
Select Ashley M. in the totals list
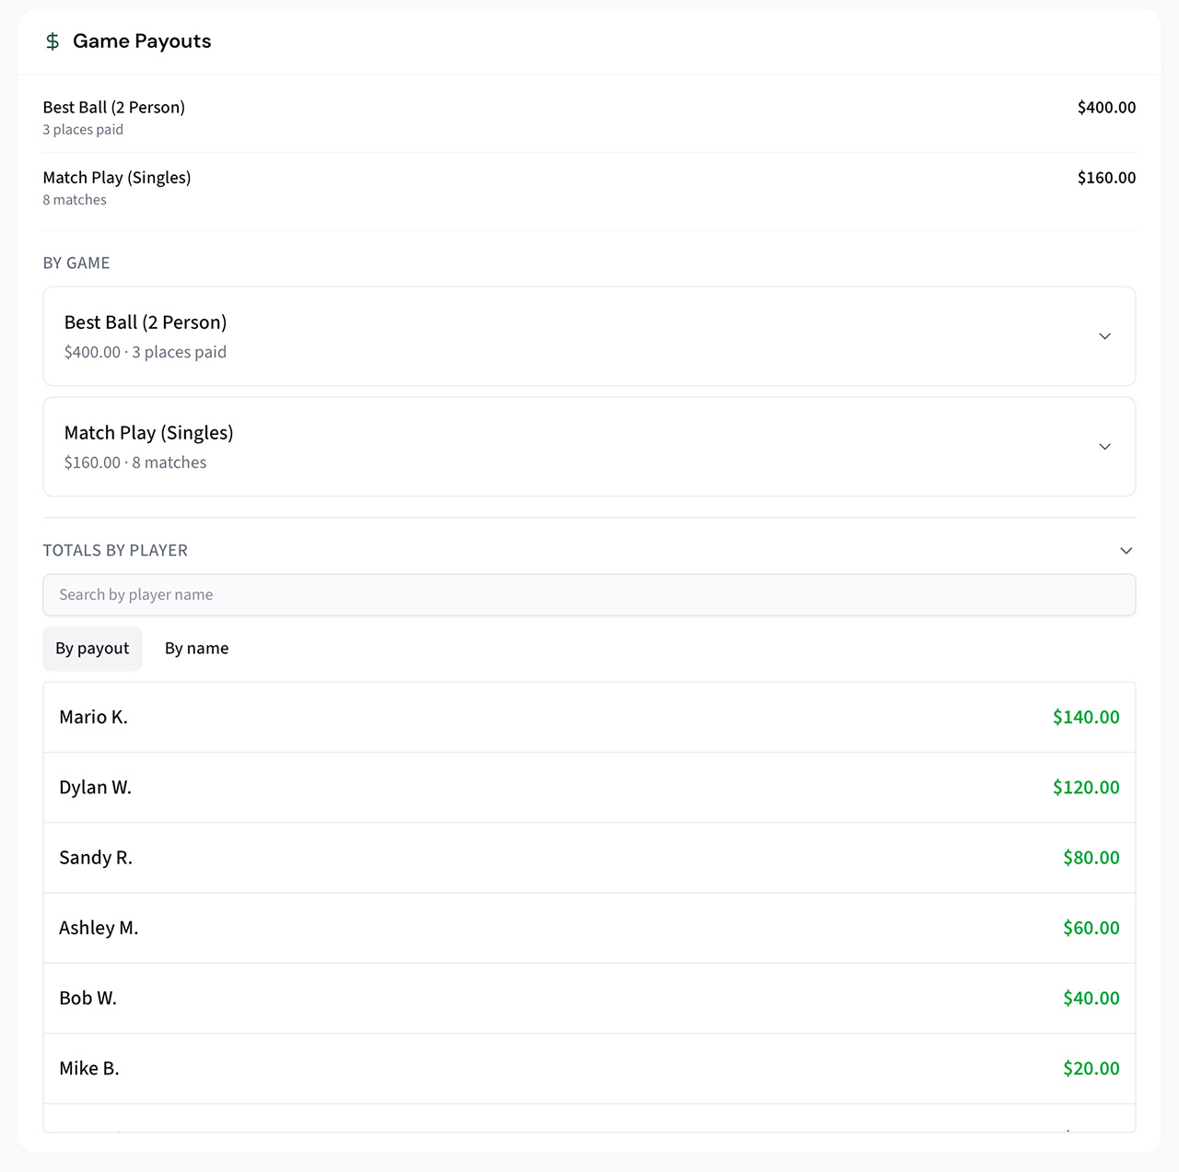(x=589, y=928)
